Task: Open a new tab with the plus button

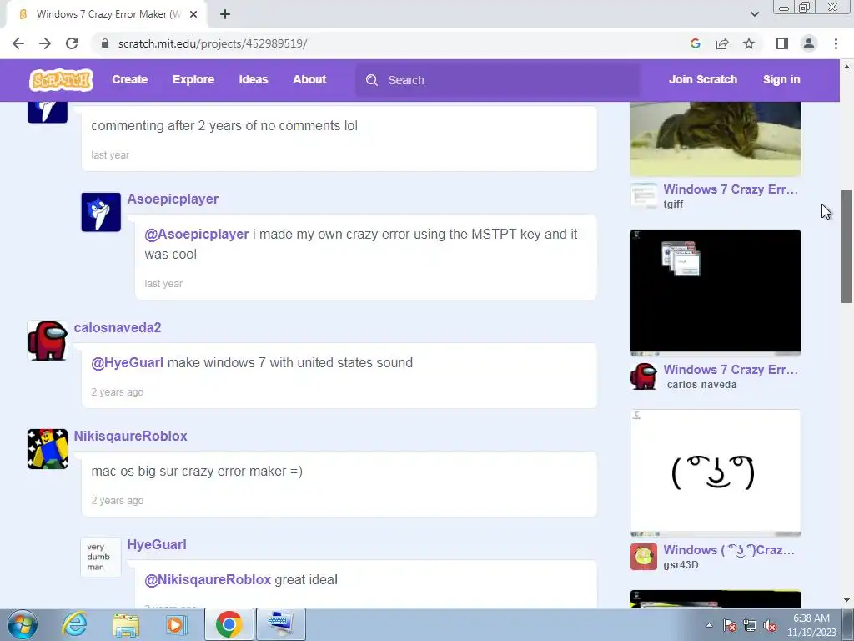Action: pos(225,14)
